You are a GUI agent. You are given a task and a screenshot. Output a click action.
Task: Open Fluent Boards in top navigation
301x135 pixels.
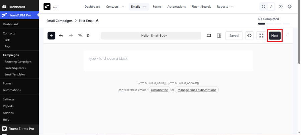201,7
